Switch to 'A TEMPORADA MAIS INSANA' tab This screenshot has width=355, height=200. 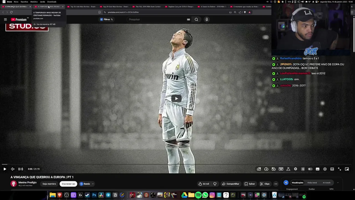click(49, 7)
